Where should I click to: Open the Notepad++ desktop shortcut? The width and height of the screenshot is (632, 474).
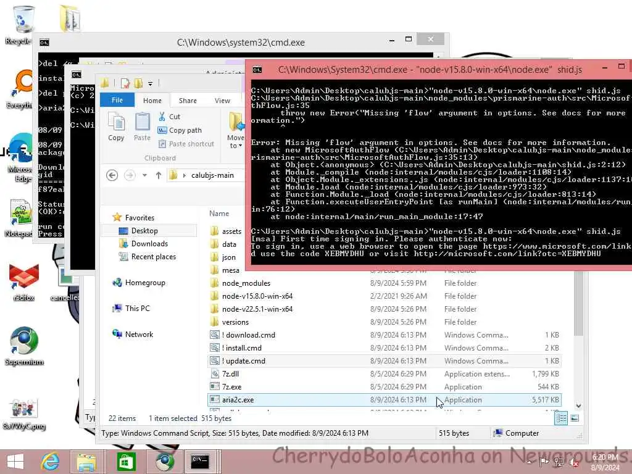(x=19, y=218)
